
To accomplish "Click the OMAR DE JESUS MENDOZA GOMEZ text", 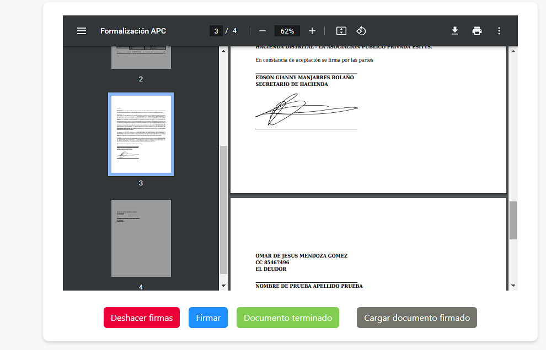I will [302, 256].
